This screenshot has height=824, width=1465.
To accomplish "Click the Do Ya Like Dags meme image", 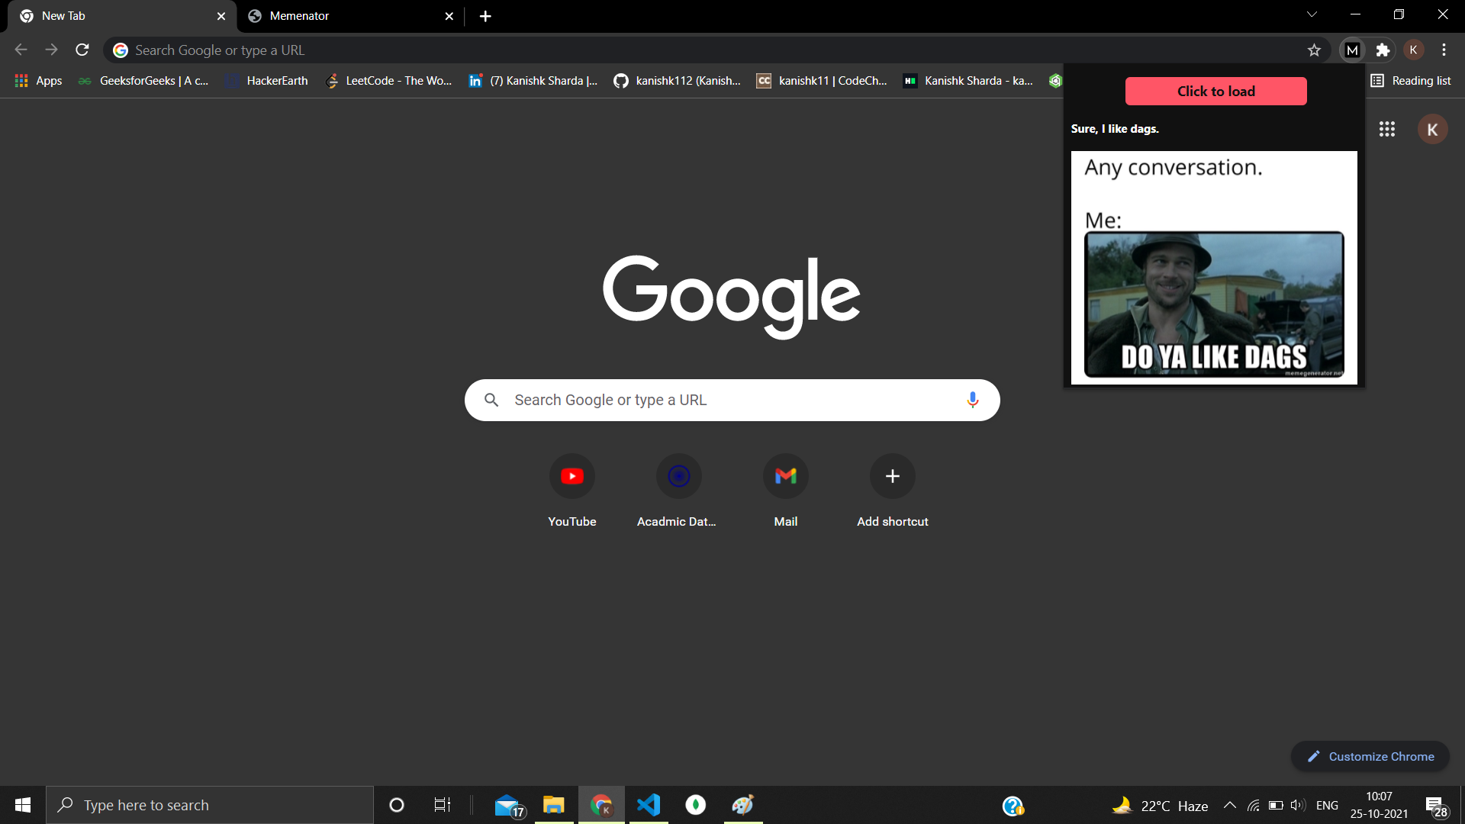I will 1213,304.
